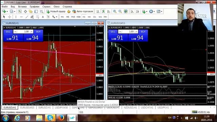Zoom out the chart with minus magnifier
Screen dimensions: 217x122
[120, 12]
